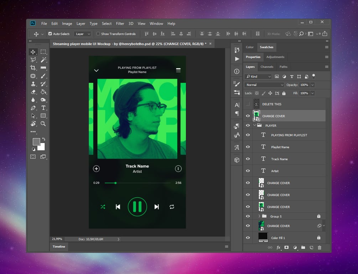Image resolution: width=358 pixels, height=274 pixels.
Task: Expand the Group 5 folder
Action: [259, 216]
